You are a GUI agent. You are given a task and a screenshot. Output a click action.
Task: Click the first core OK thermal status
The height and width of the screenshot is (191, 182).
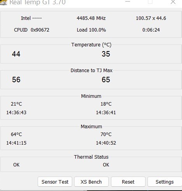click(16, 165)
